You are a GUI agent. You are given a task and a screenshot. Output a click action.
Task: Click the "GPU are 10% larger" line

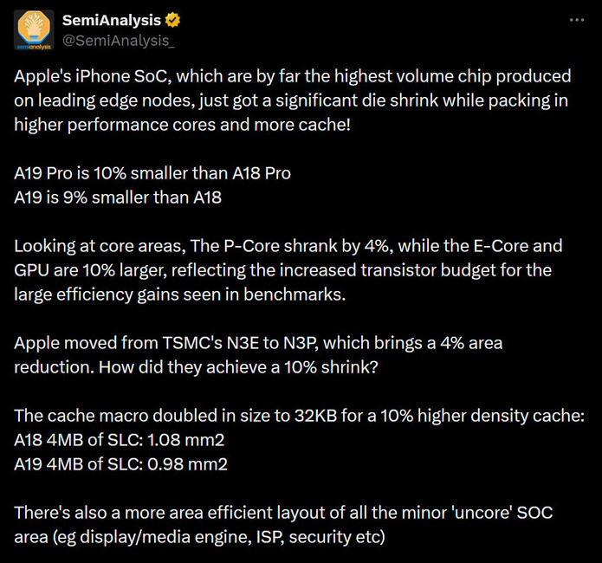pyautogui.click(x=282, y=269)
